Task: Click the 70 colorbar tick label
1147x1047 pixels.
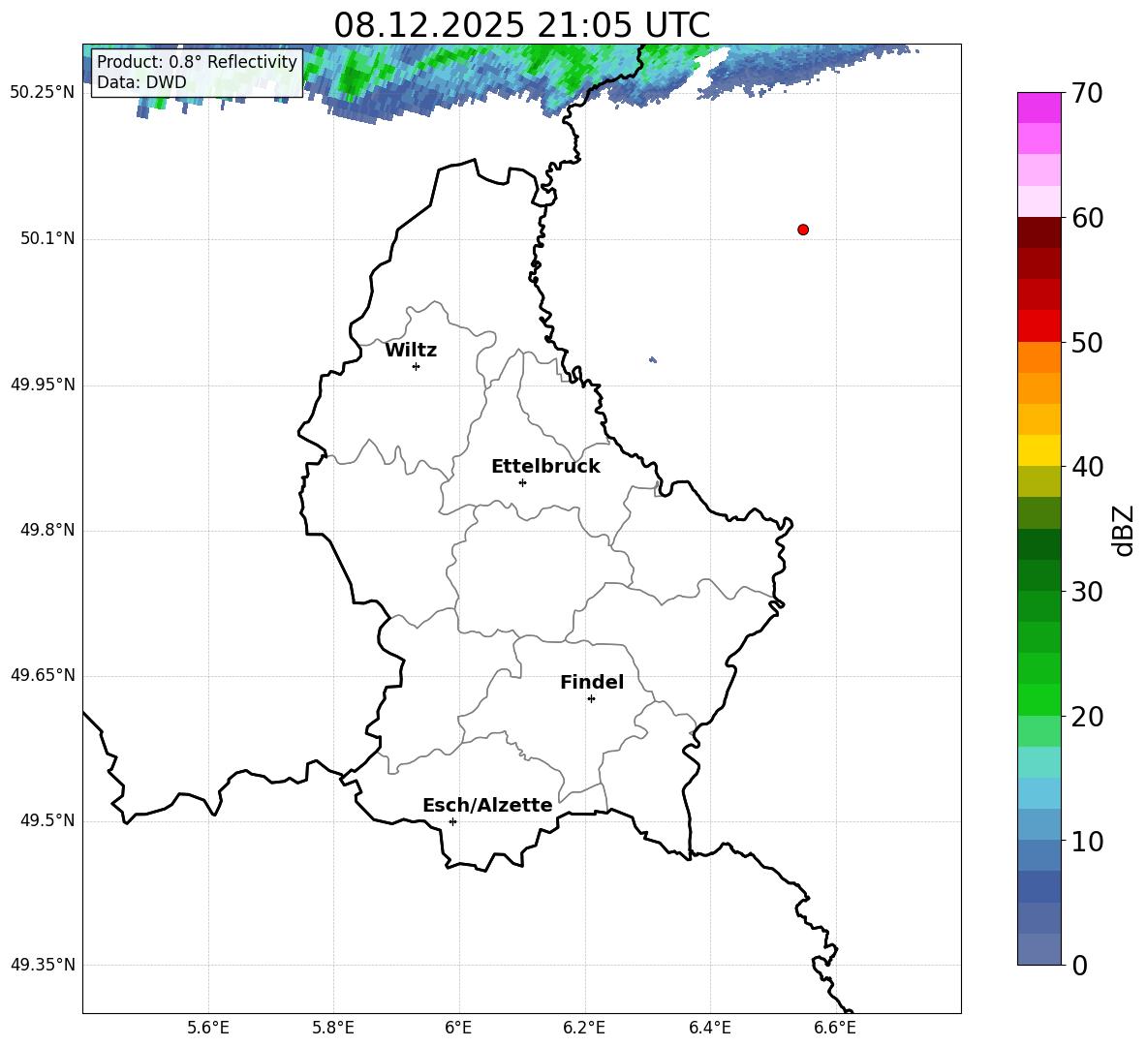Action: pyautogui.click(x=1087, y=93)
